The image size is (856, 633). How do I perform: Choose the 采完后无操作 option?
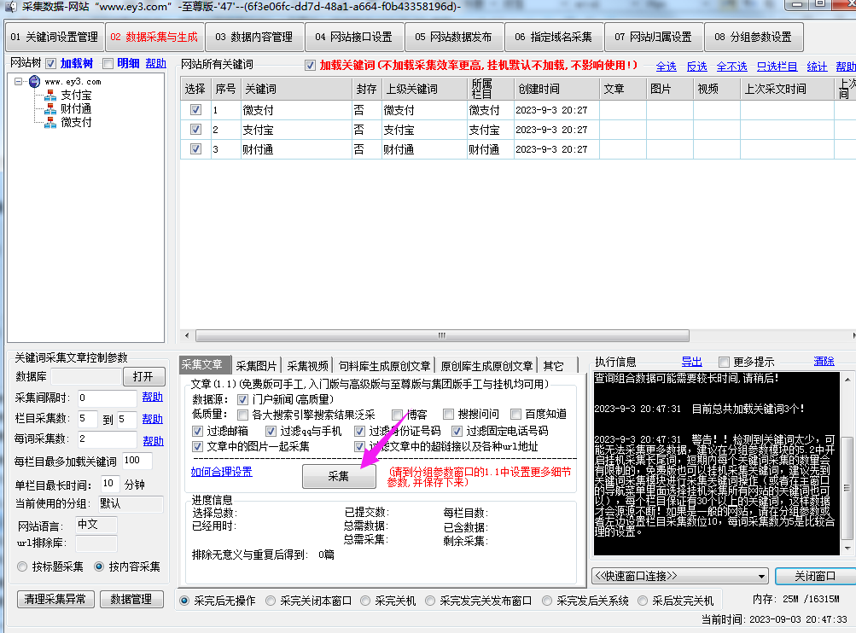[x=184, y=601]
